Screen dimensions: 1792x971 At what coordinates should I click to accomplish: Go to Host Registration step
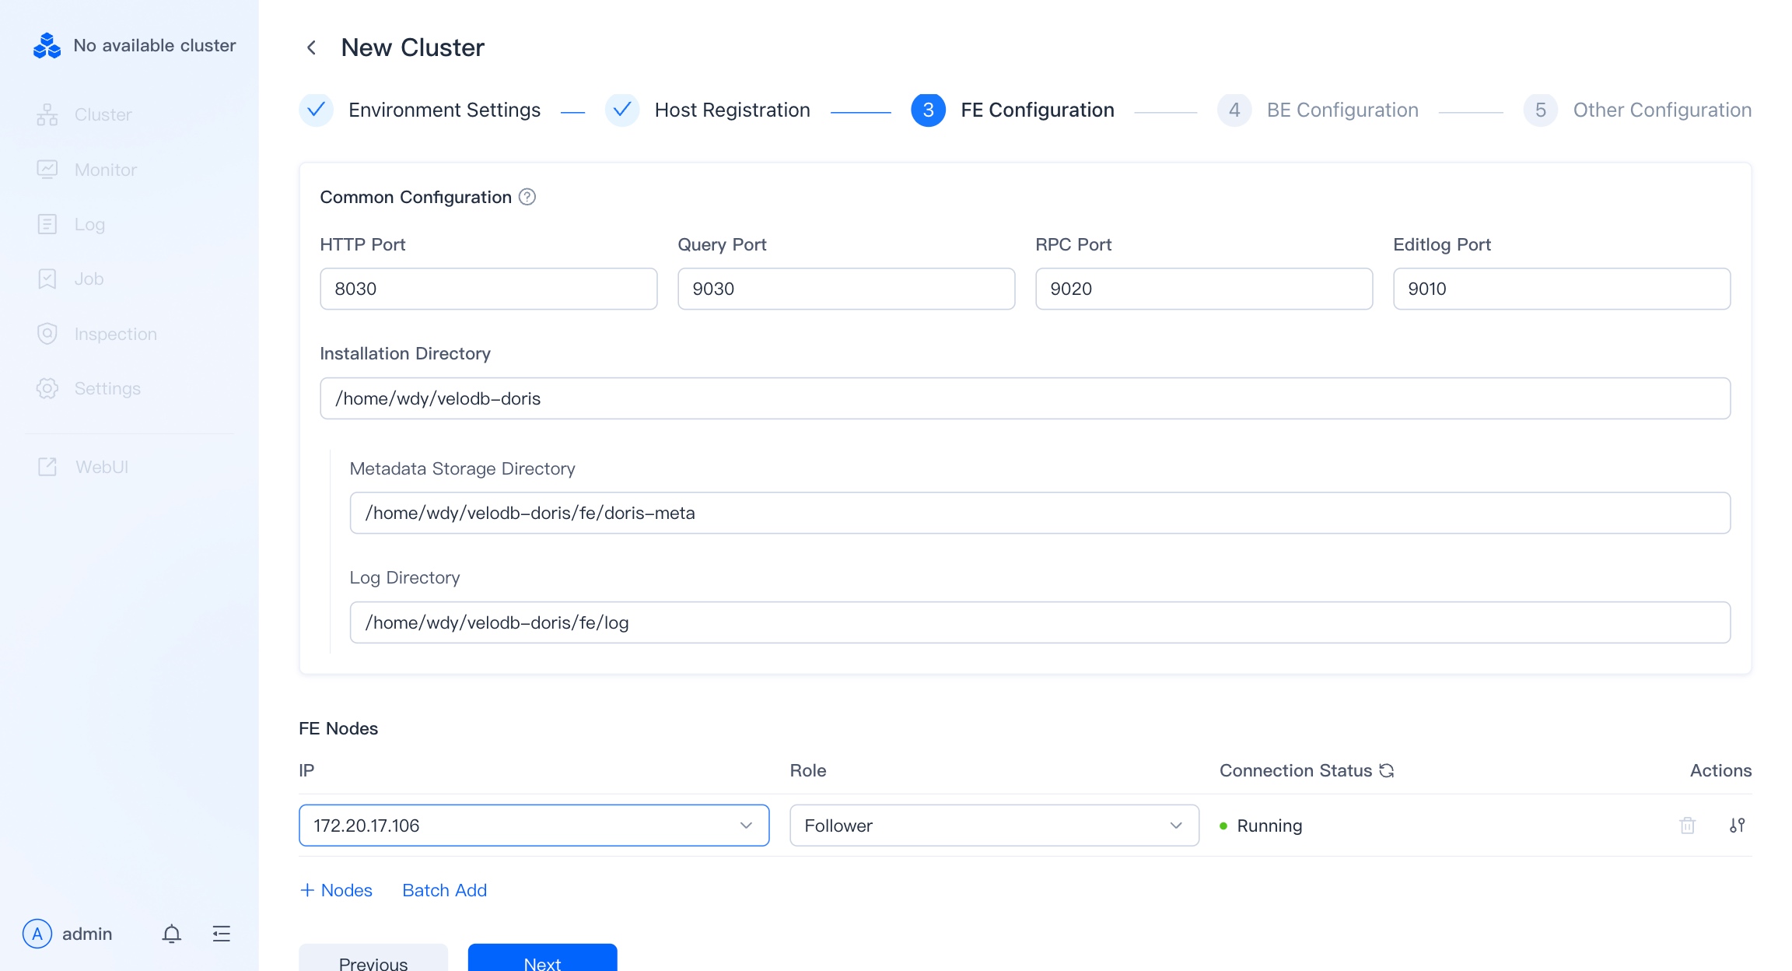[x=733, y=110]
